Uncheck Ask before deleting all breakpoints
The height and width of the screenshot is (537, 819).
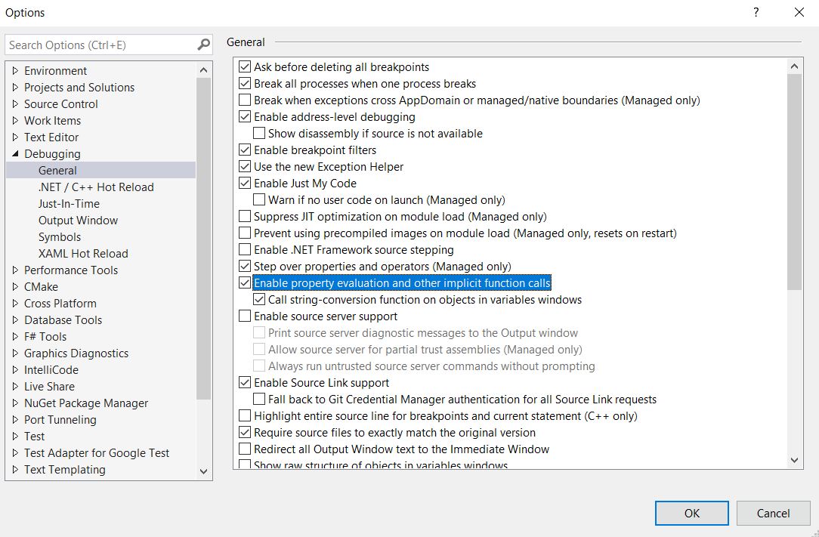(x=245, y=67)
